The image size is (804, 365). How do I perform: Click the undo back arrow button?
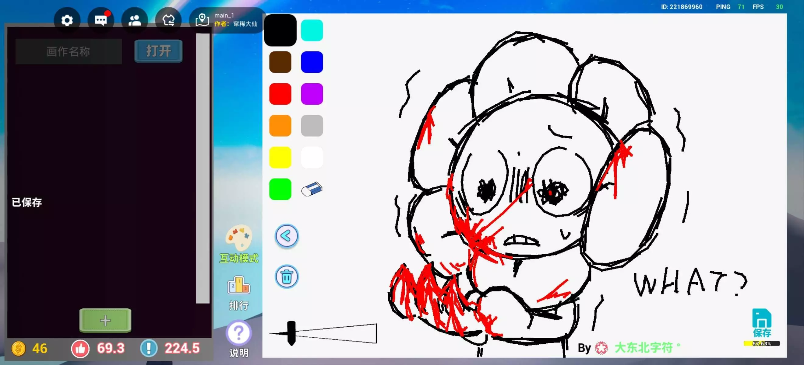(287, 236)
